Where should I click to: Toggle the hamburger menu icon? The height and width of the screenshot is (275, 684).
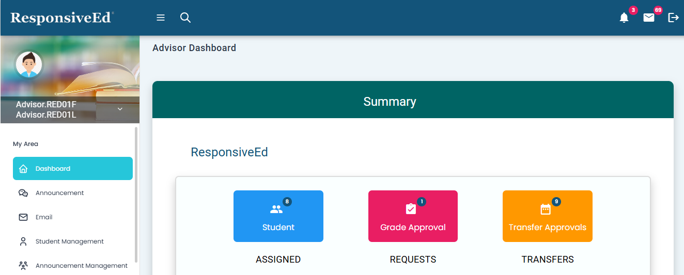pyautogui.click(x=161, y=18)
